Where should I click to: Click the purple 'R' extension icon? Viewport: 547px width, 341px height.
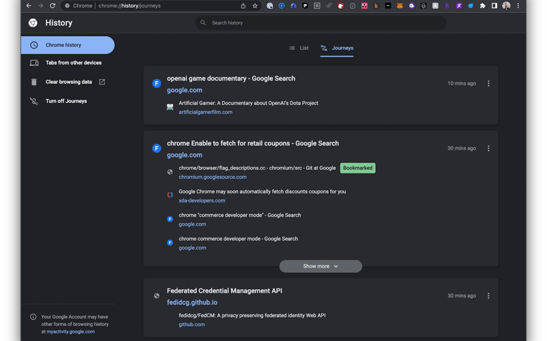[x=447, y=5]
